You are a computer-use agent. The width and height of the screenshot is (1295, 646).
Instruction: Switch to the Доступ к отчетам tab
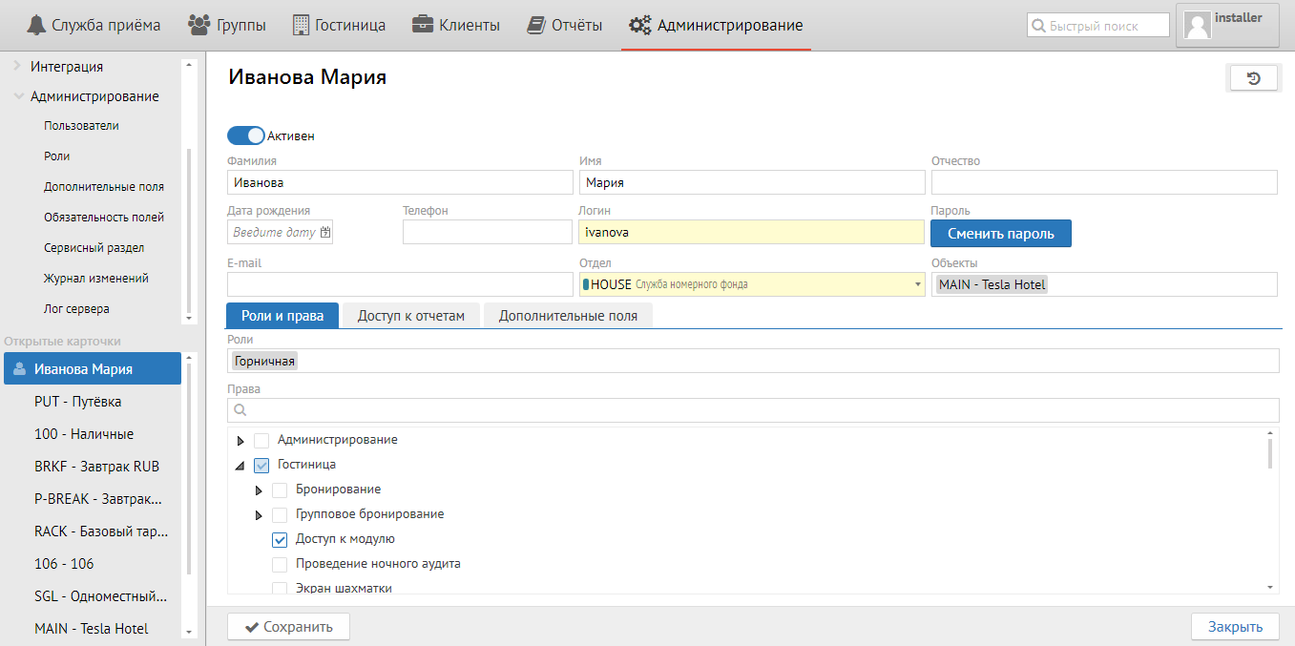pyautogui.click(x=410, y=316)
